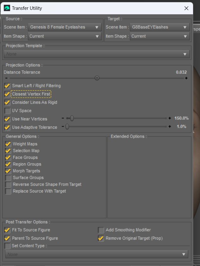The image size is (200, 266).
Task: Click the Distance Tolerance value 0.032
Action: (181, 72)
